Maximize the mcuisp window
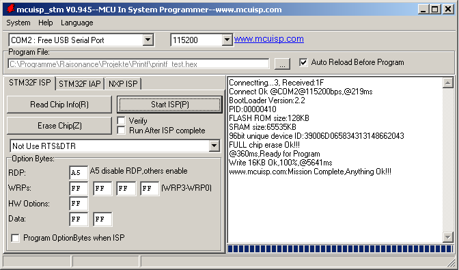 coord(434,10)
